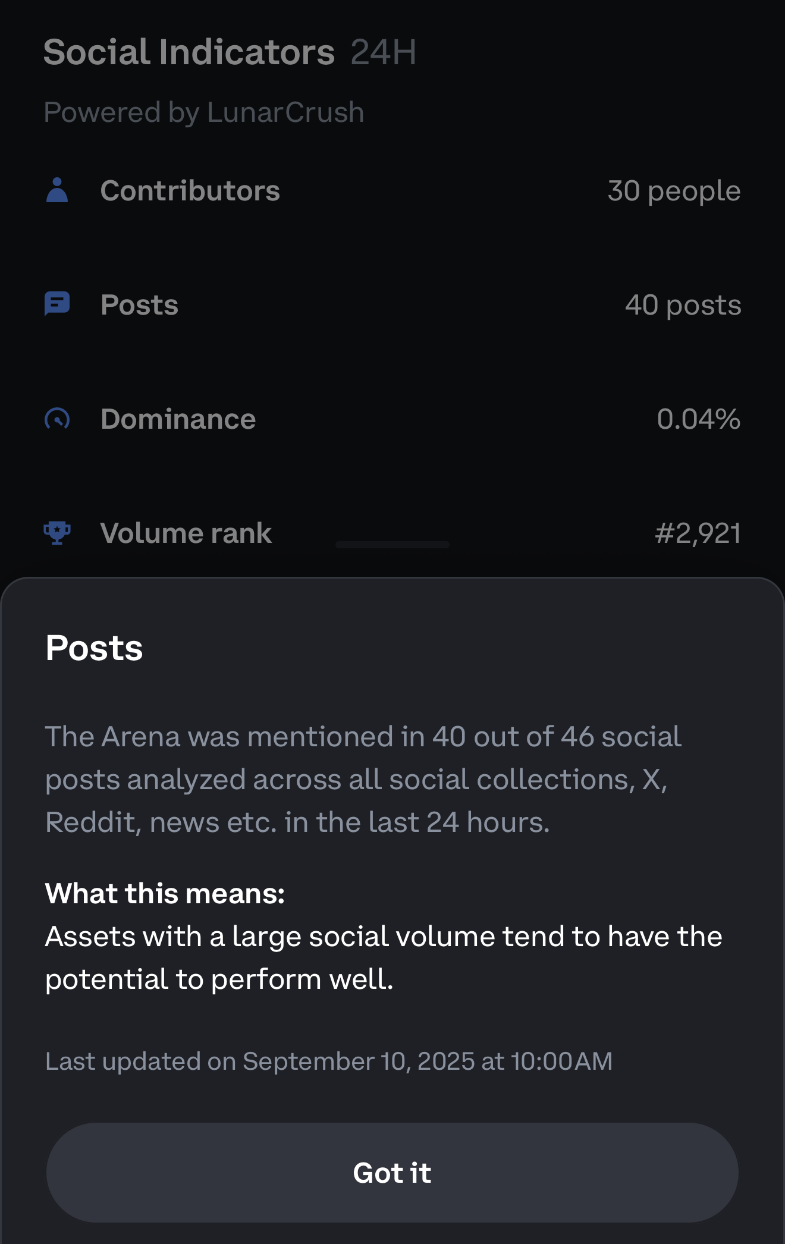Select the Posts indicator row label
785x1244 pixels.
[x=139, y=305]
